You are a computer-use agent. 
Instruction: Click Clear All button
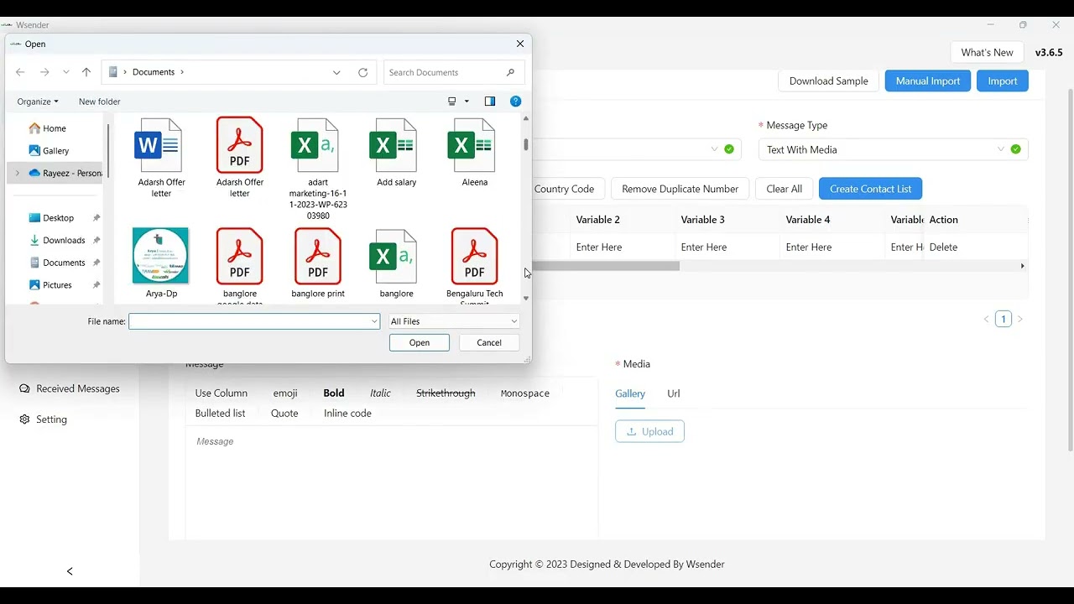click(x=784, y=189)
